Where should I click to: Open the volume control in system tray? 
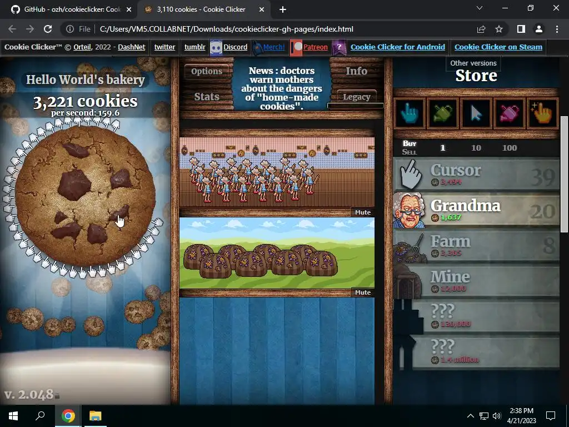pos(497,416)
